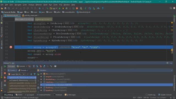The image size is (176, 99).
Task: Click the 'Gradle build finished' status message
Action: (x=21, y=98)
